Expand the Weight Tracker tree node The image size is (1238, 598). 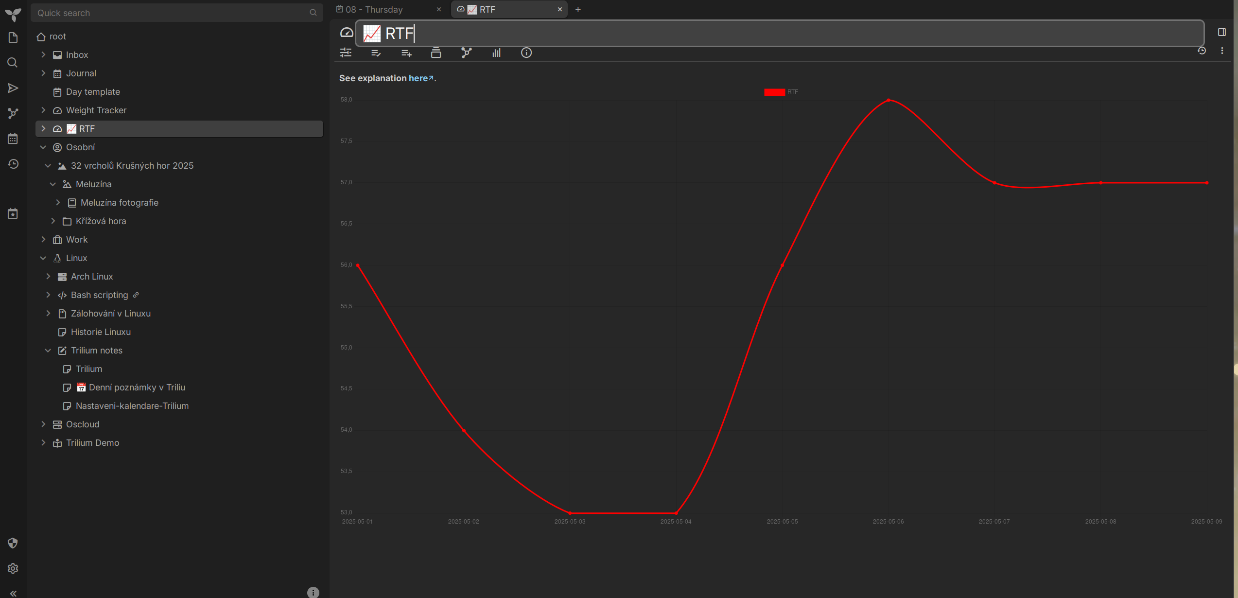tap(43, 110)
